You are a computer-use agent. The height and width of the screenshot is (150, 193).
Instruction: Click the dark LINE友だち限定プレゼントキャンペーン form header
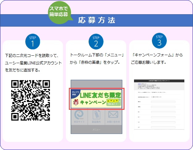(x=159, y=81)
